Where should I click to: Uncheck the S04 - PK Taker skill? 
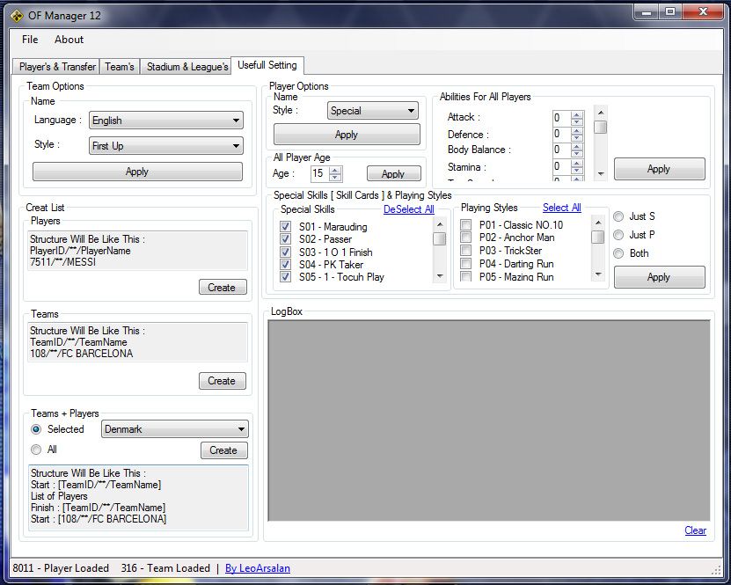click(x=285, y=265)
